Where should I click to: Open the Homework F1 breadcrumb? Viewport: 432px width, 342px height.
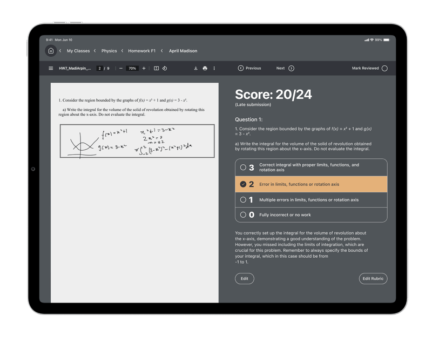[x=141, y=51]
